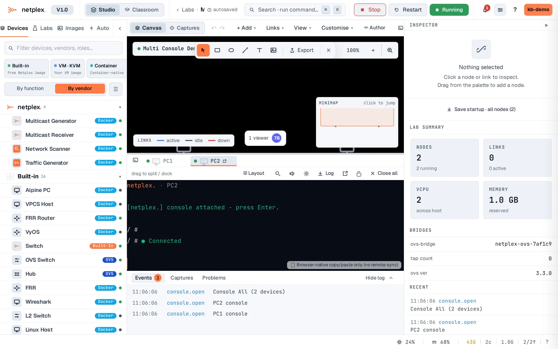
Task: Collapse the Built-in device group
Action: pos(120,177)
